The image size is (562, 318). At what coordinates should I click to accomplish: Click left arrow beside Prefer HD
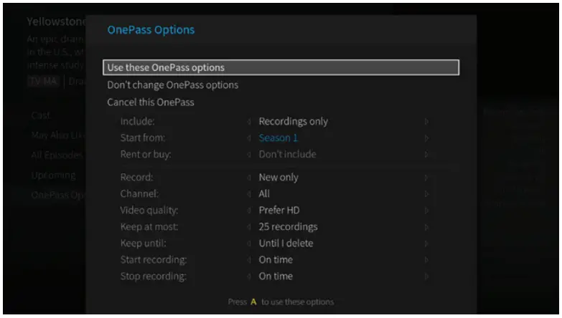(249, 211)
